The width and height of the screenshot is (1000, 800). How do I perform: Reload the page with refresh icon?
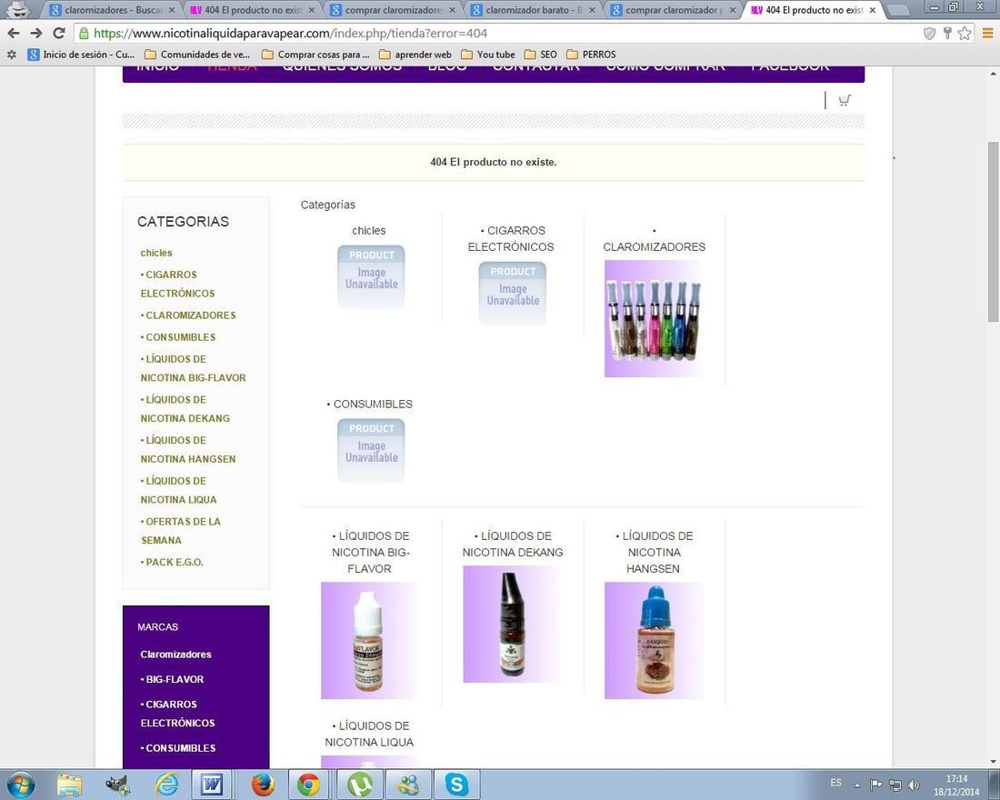pyautogui.click(x=59, y=33)
